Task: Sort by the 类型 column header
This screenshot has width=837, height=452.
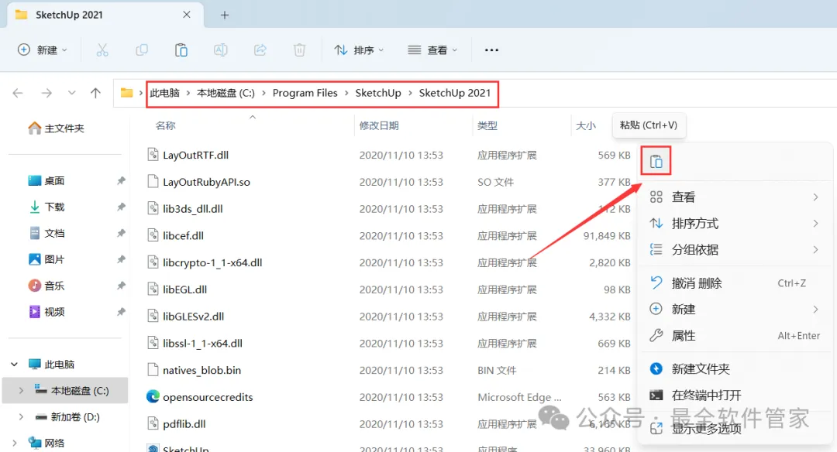Action: click(x=487, y=126)
